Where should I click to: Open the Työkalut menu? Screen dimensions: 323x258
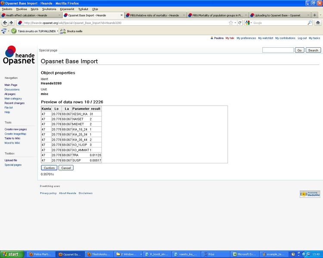point(83,9)
